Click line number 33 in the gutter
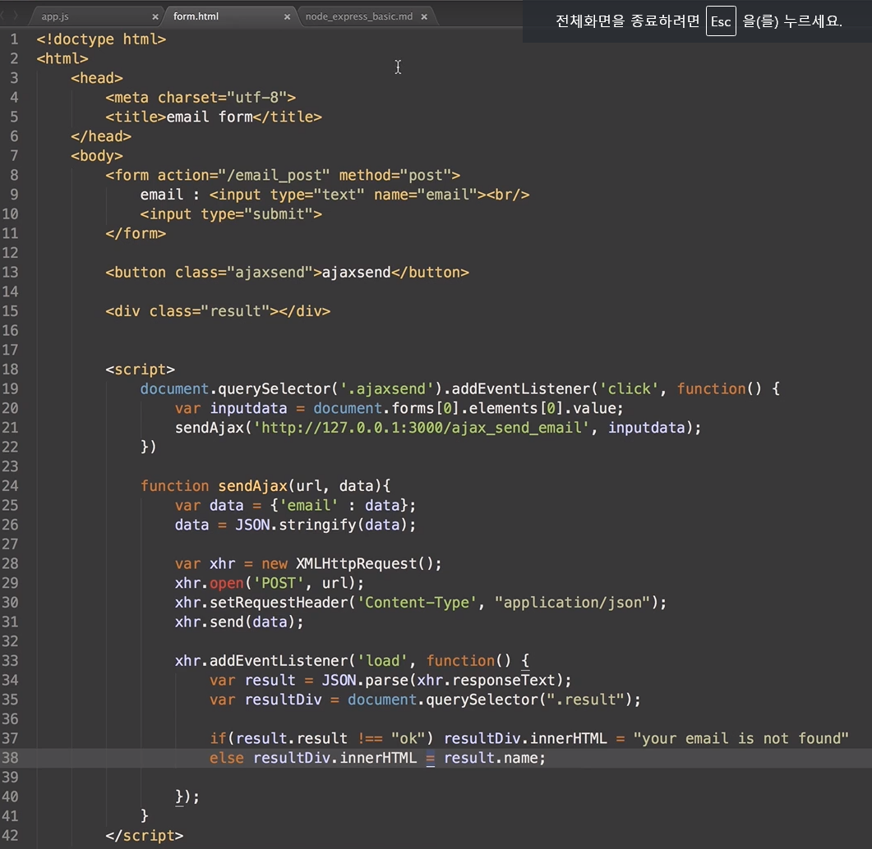The image size is (872, 849). (10, 661)
